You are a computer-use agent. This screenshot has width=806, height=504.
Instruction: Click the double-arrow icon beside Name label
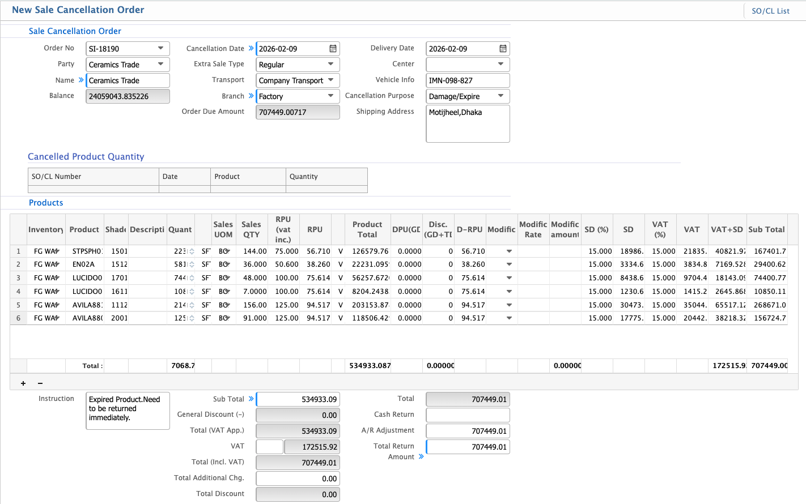(x=81, y=80)
